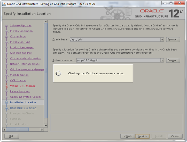Viewport: 187px width, 142px height.
Task: Close the installer window
Action: click(x=179, y=3)
